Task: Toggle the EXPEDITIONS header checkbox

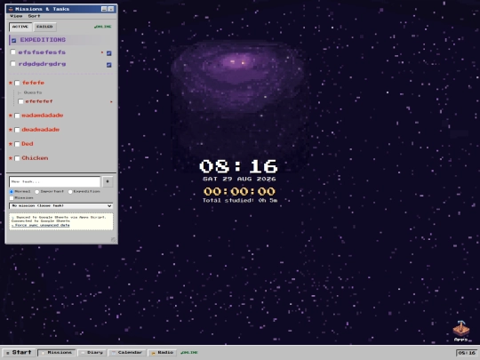Action: click(13, 40)
